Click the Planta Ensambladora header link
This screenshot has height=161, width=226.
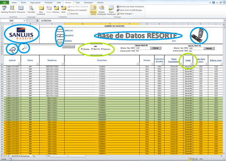tap(173, 60)
